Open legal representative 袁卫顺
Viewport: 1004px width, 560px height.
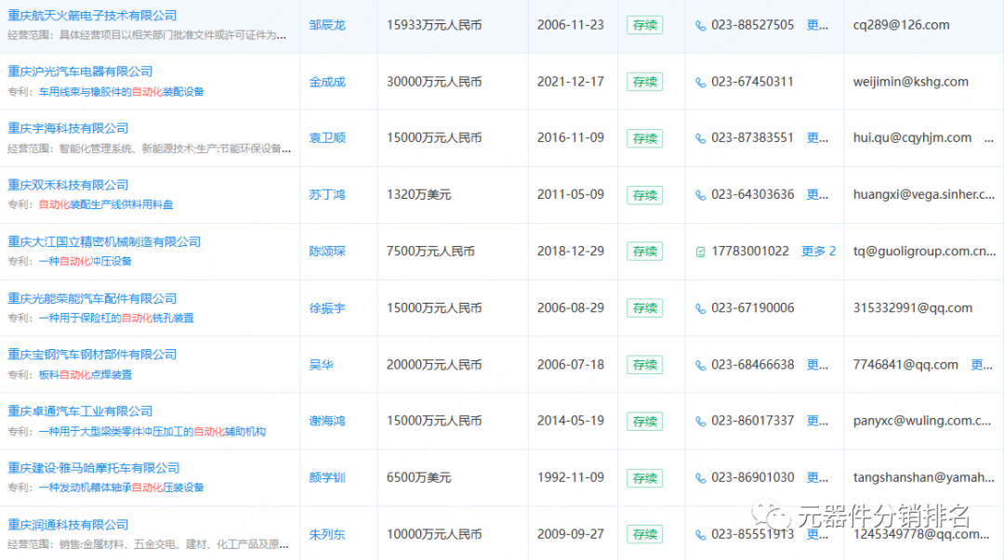pyautogui.click(x=327, y=137)
